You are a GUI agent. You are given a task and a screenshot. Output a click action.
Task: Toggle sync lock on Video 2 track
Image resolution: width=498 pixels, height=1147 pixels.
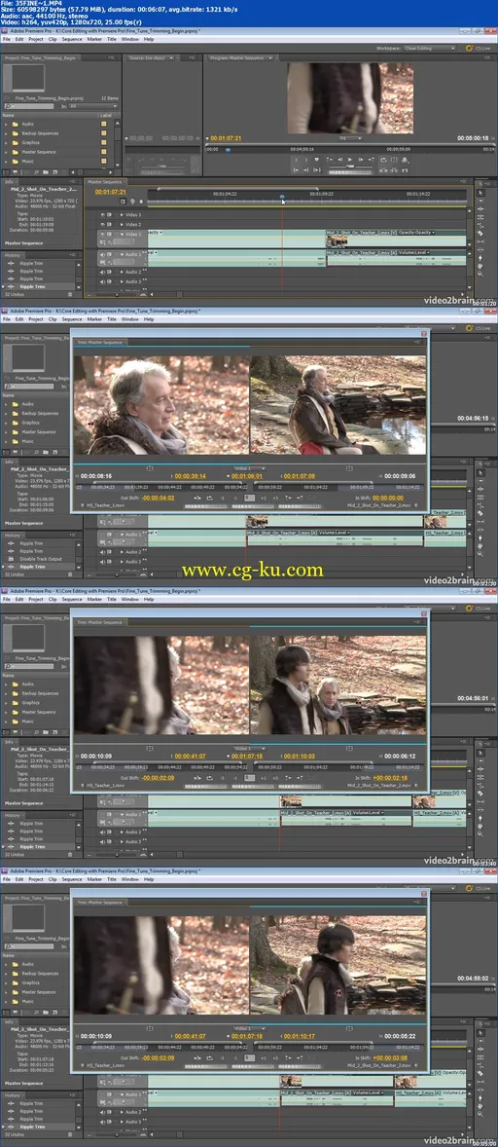(x=110, y=225)
